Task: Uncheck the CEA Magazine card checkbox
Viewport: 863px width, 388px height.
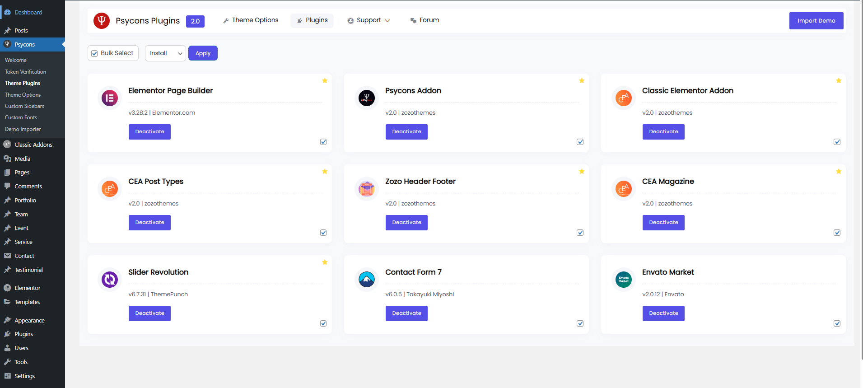Action: 837,233
